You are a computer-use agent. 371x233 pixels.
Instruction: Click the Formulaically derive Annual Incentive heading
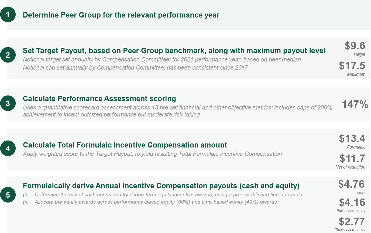tap(161, 186)
